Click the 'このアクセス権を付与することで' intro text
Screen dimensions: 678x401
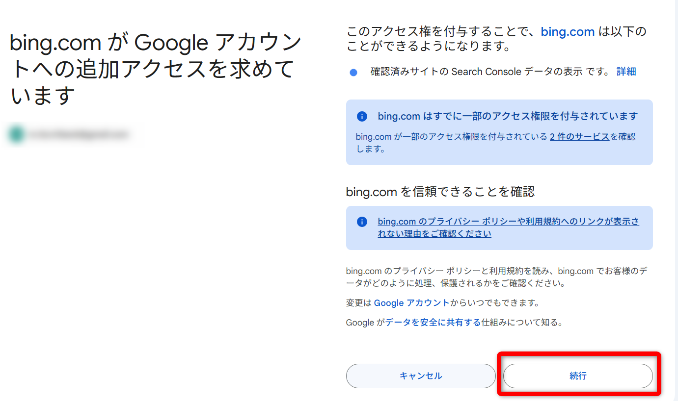coord(442,32)
